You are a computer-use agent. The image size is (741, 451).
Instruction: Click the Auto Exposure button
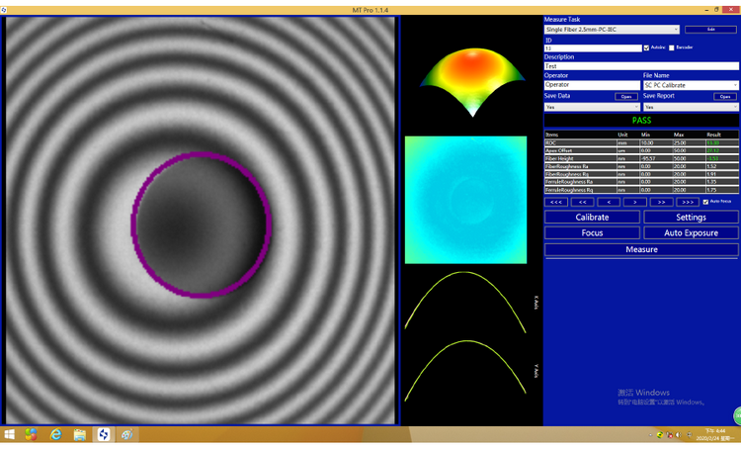tap(691, 233)
